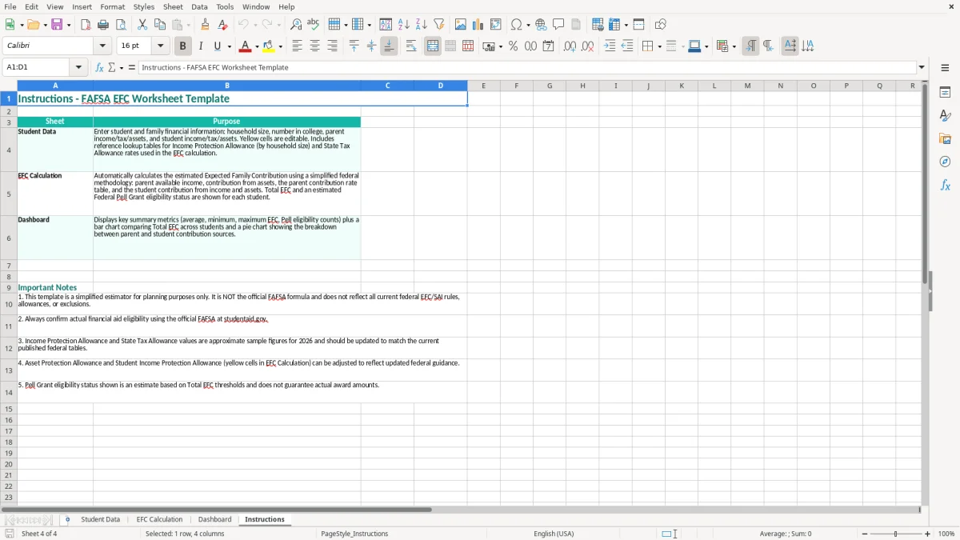
Task: Switch to right-to-left text direction
Action: (768, 46)
